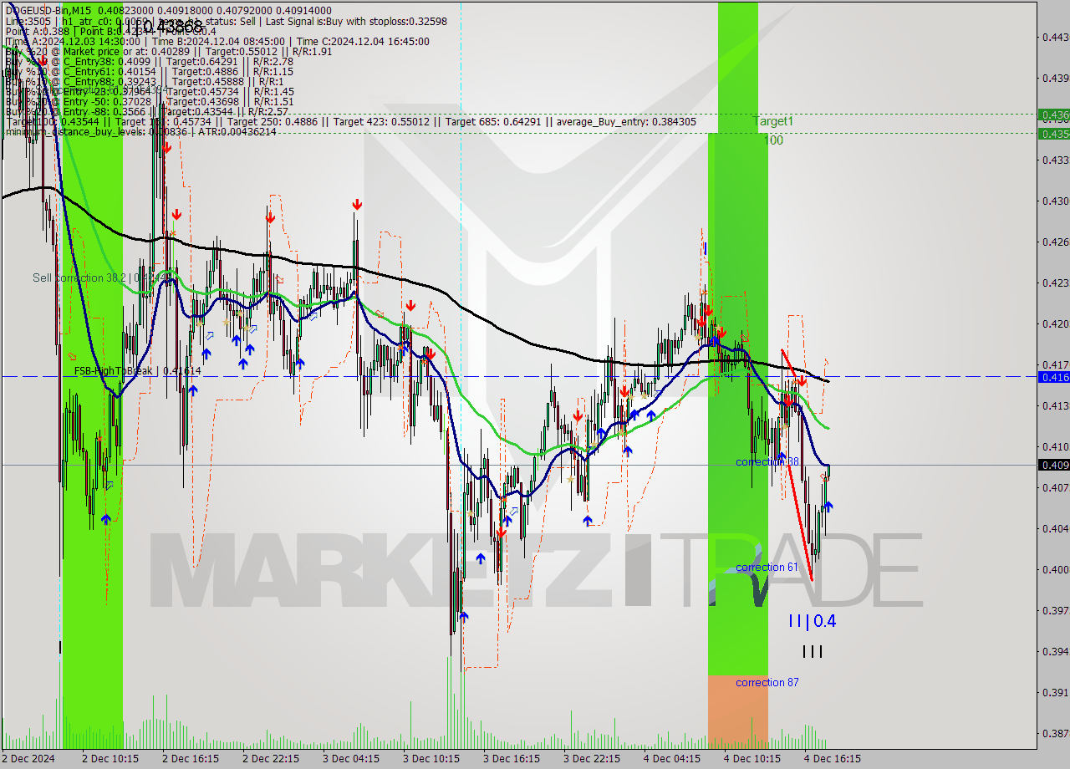Click the 'correction 61' label
The image size is (1070, 769).
[x=767, y=567]
